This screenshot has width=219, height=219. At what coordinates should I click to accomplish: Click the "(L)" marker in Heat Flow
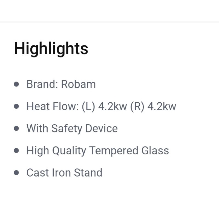click(88, 106)
